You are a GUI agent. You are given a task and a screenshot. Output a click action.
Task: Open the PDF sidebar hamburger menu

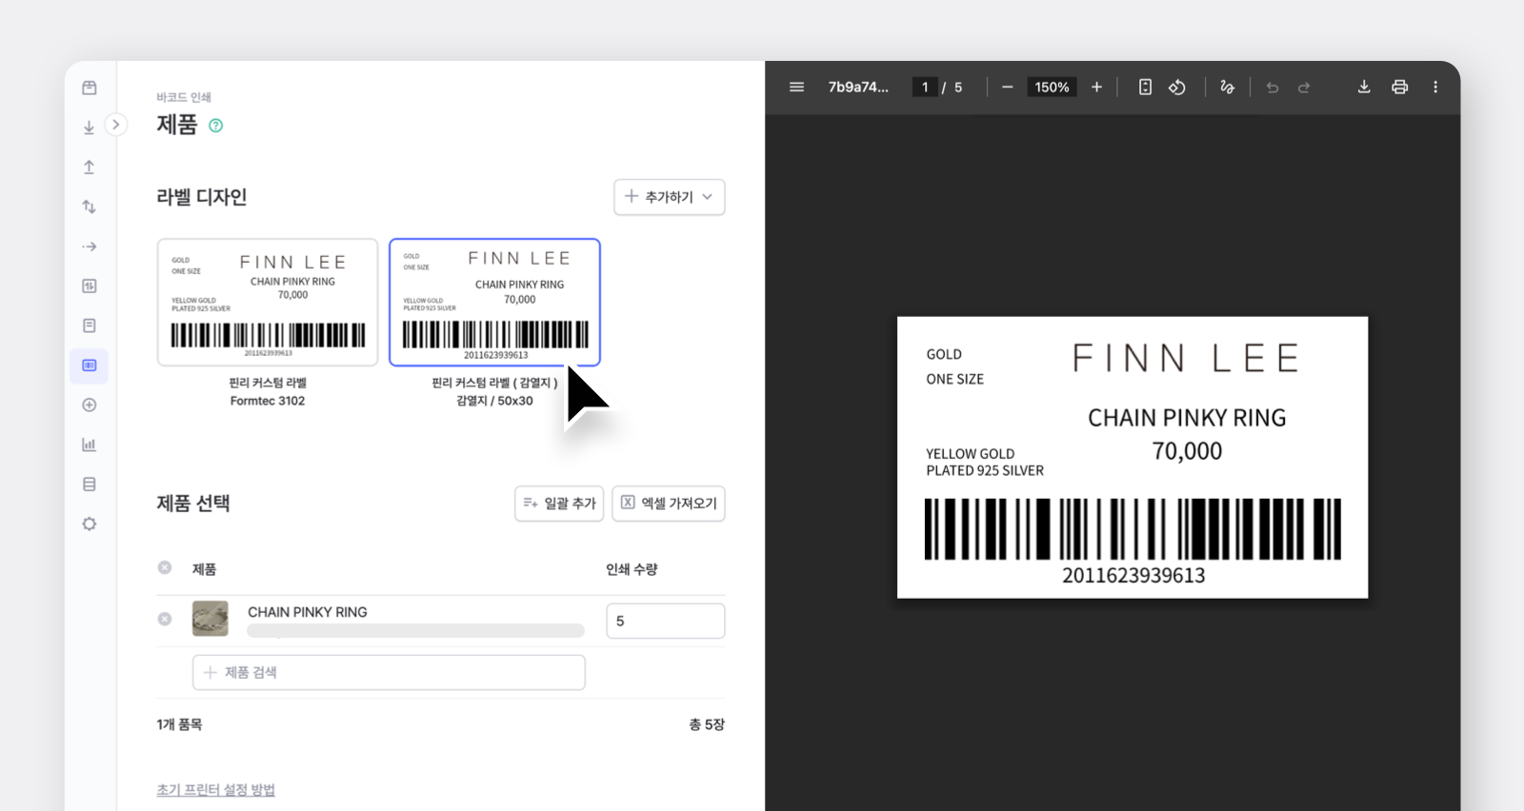796,87
